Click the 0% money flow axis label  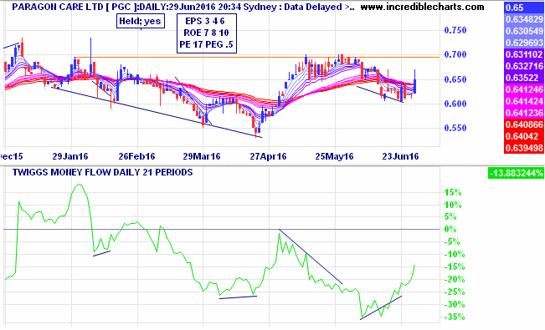click(x=450, y=230)
